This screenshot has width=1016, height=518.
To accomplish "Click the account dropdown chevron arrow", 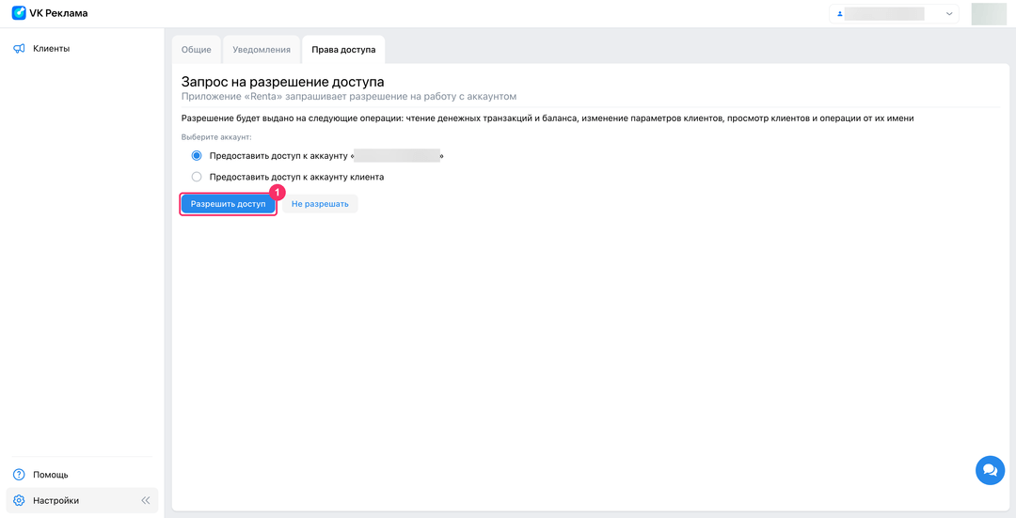I will coord(949,13).
